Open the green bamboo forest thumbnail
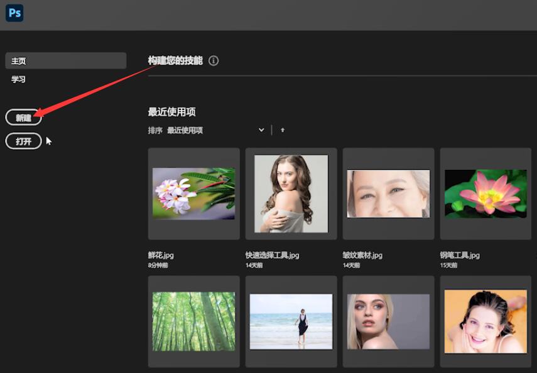Viewport: 537px width, 373px height. tap(194, 321)
